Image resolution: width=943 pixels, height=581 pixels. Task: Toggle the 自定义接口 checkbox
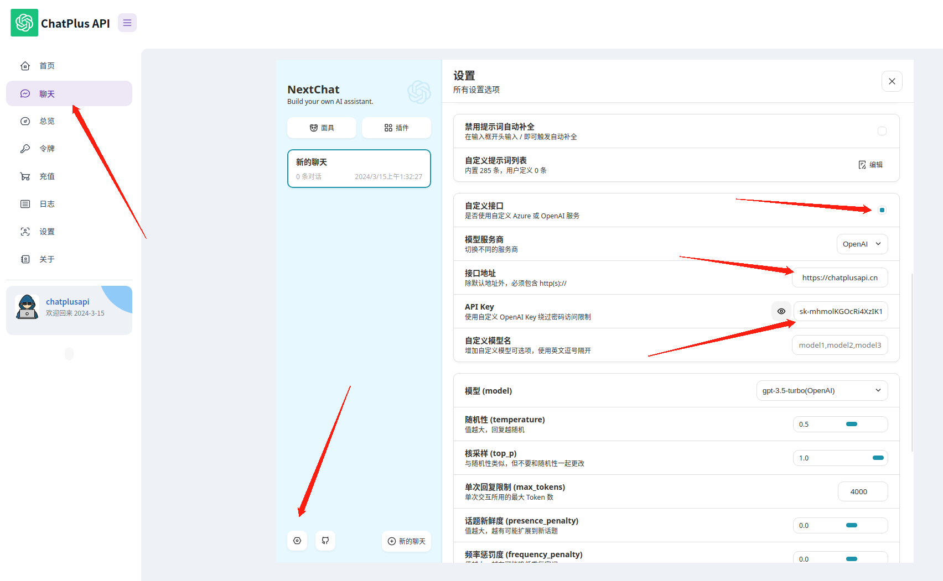coord(882,210)
